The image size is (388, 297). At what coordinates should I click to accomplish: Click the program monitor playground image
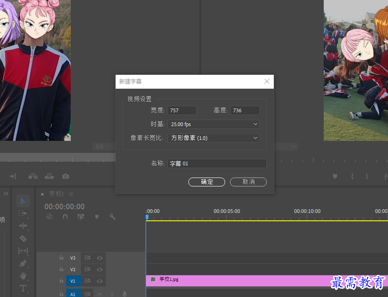click(356, 70)
